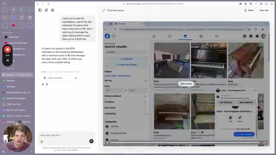
Task: Click the Name edit pencil icon in chat
Action: pyautogui.click(x=240, y=117)
